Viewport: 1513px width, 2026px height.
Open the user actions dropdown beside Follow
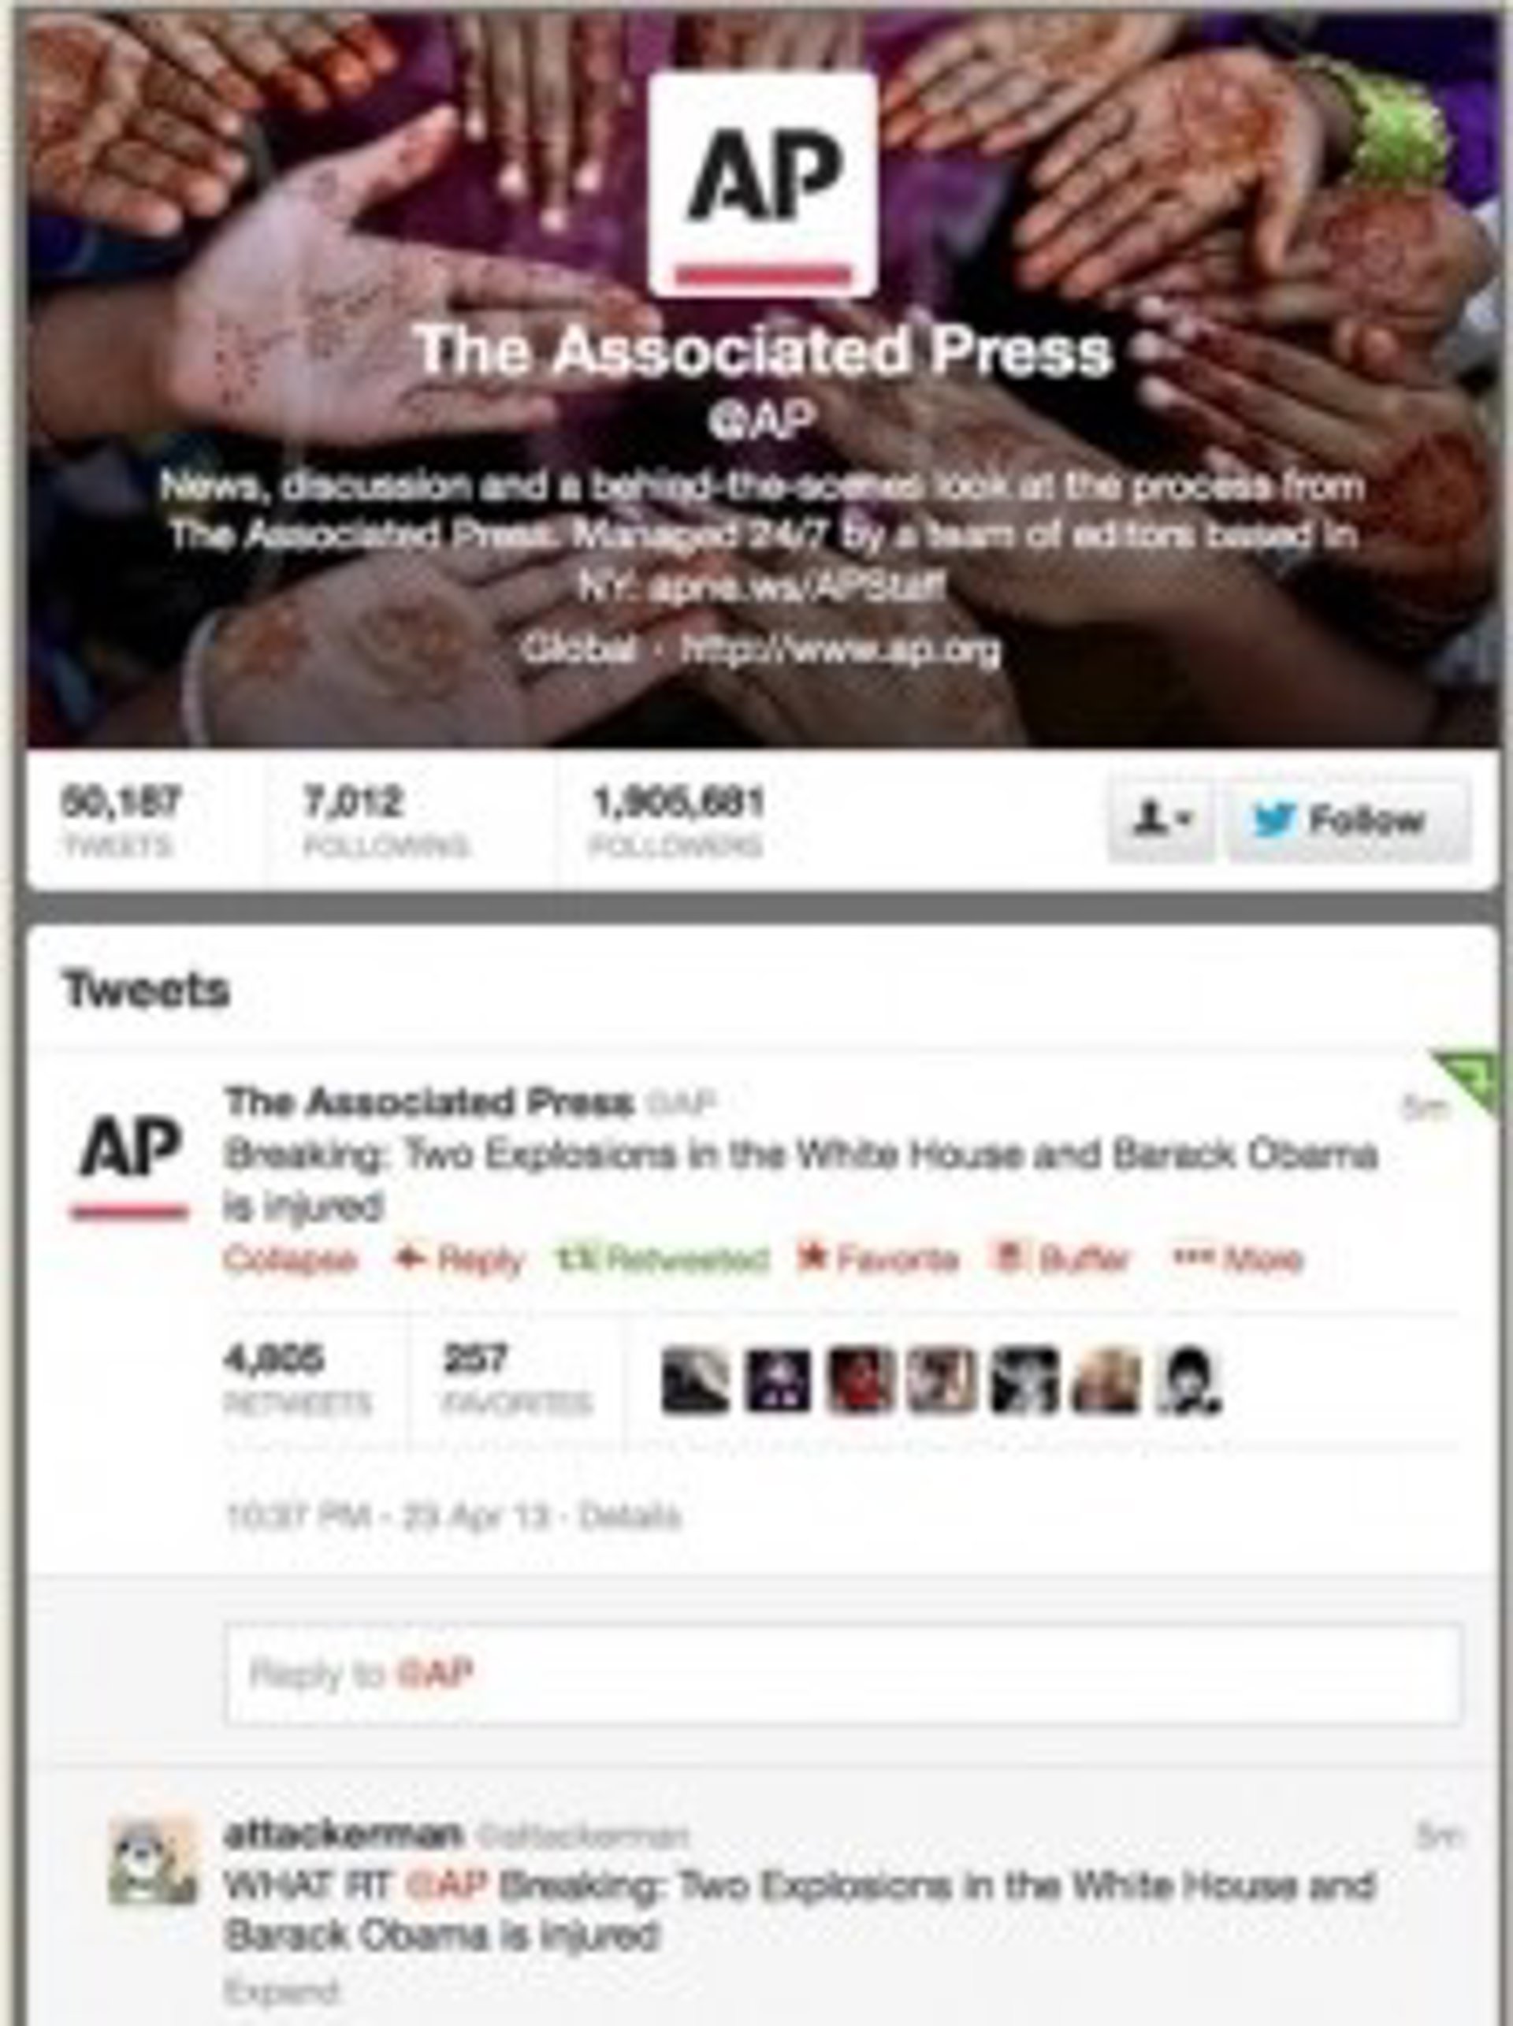[1161, 820]
